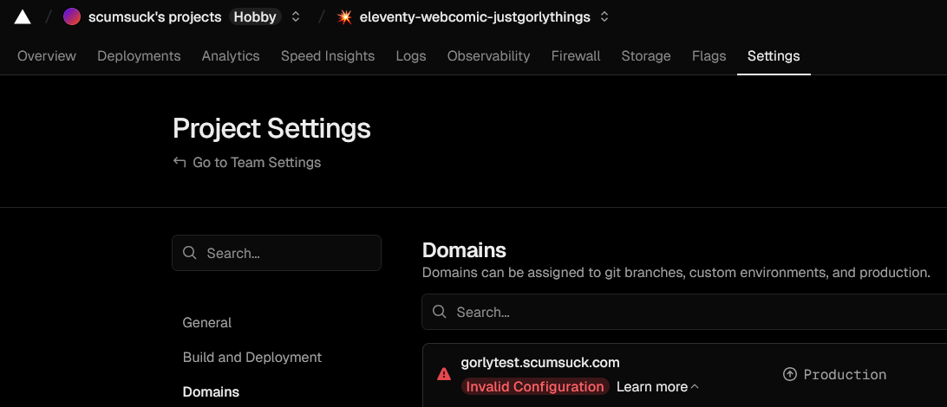Switch to the Storage tab
Image resolution: width=947 pixels, height=407 pixels.
(646, 56)
